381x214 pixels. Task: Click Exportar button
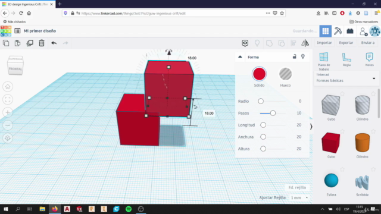point(346,43)
